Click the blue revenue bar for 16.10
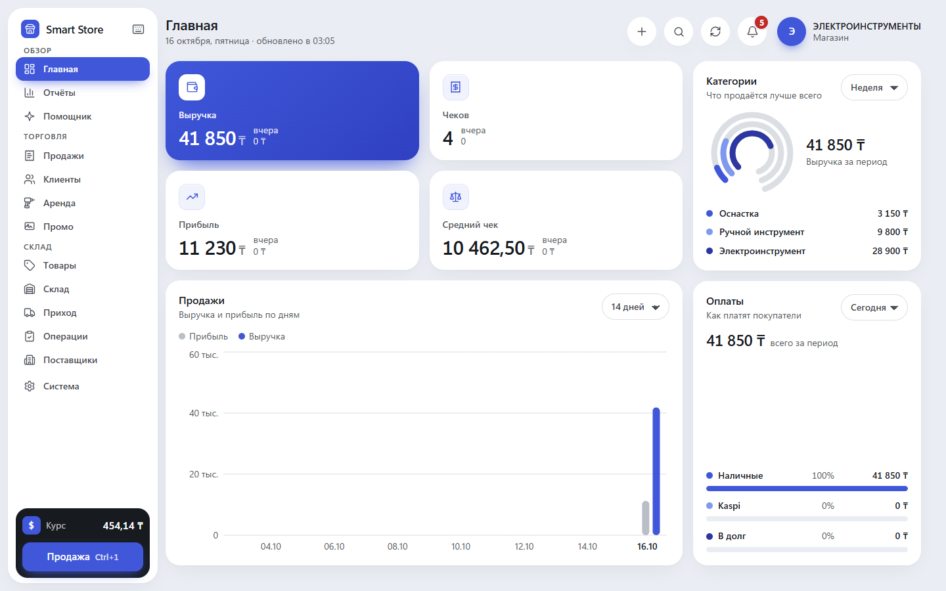Viewport: 946px width, 591px height. [656, 471]
